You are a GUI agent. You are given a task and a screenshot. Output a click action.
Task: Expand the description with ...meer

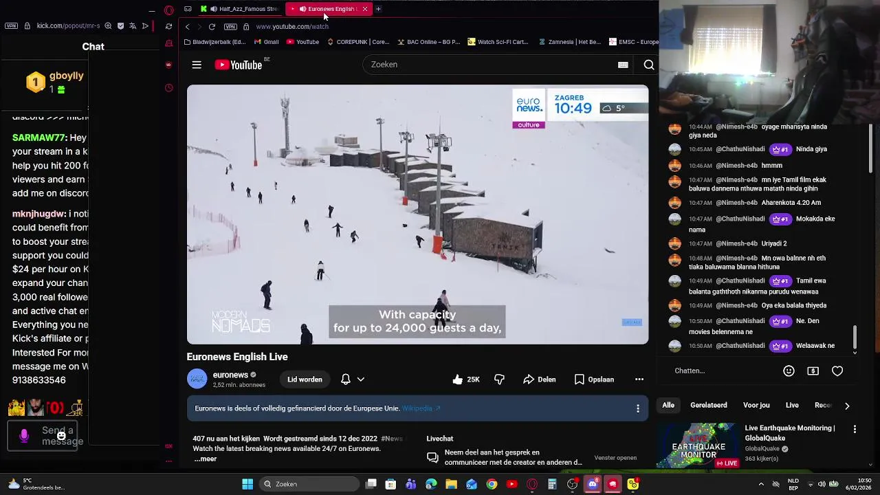205,459
